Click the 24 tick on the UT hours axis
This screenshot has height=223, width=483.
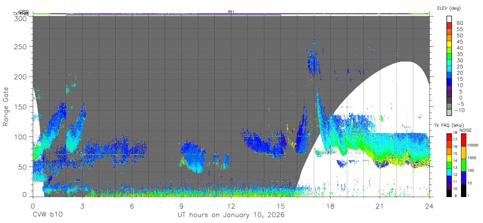[429, 206]
